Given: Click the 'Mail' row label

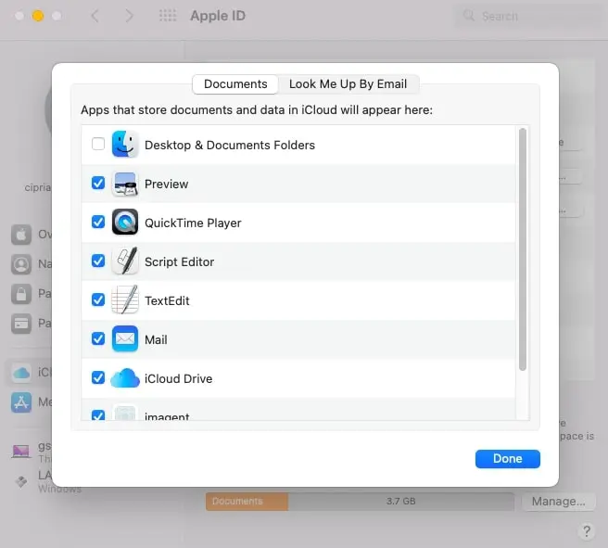Looking at the screenshot, I should (156, 339).
